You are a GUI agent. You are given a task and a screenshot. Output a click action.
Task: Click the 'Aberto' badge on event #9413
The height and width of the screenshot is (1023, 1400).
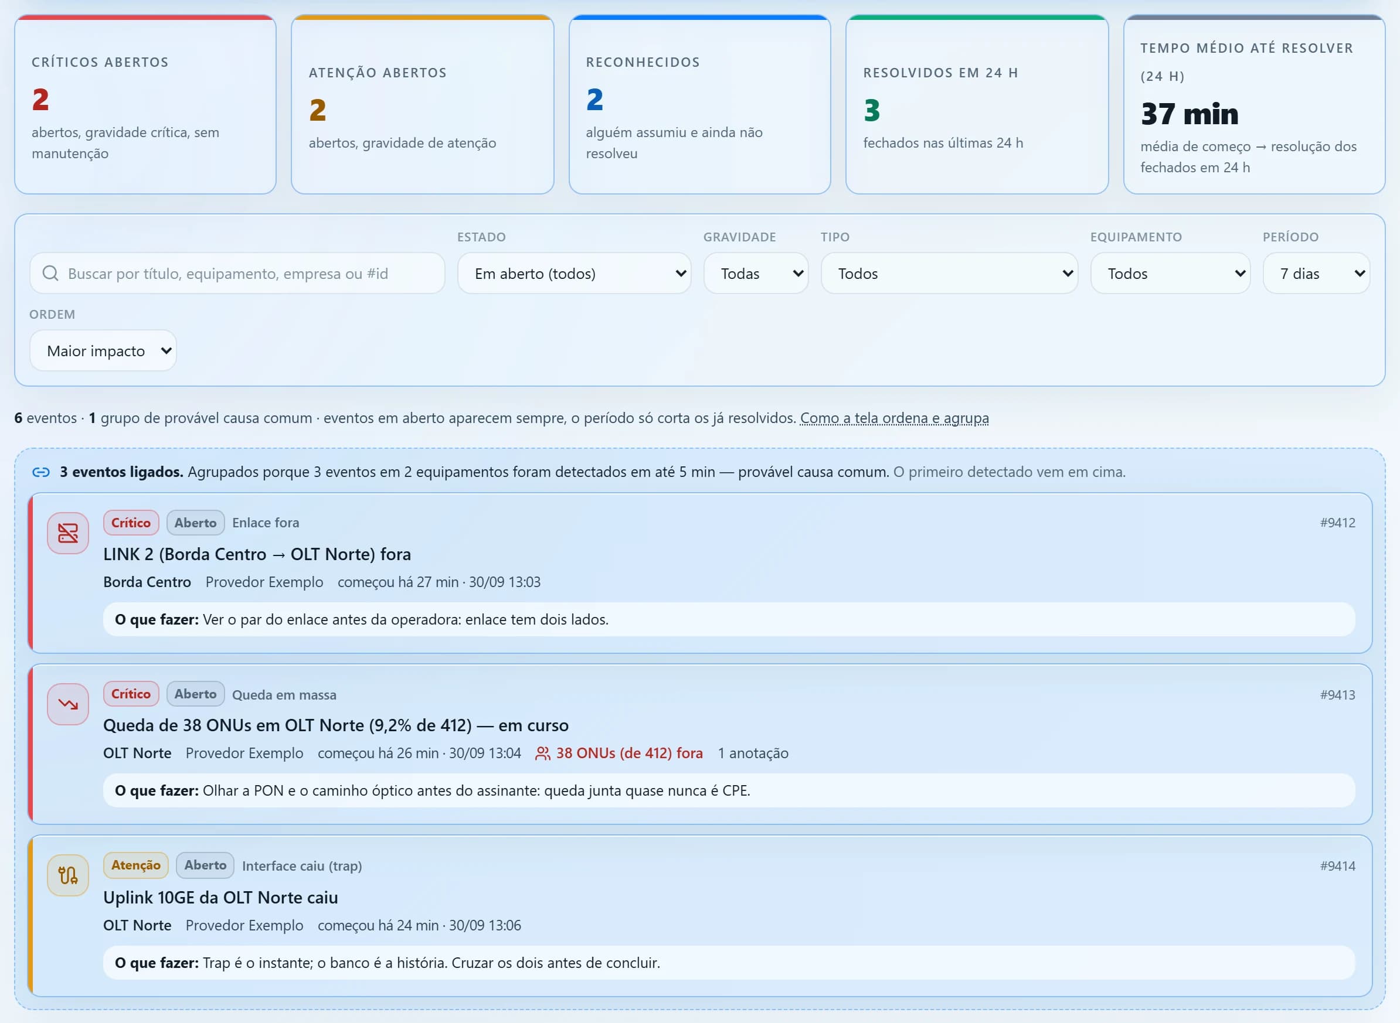click(x=196, y=694)
